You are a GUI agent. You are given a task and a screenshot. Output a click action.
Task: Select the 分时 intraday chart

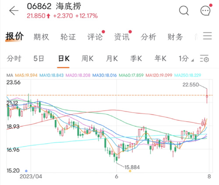point(14,58)
